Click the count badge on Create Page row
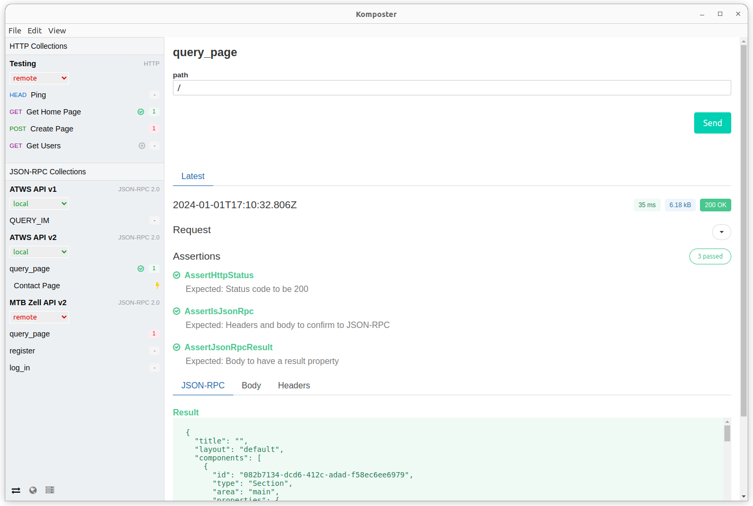Viewport: 753px width, 506px height. click(x=154, y=129)
